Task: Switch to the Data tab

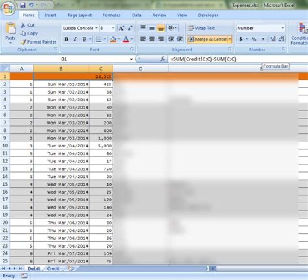Action: coord(136,15)
